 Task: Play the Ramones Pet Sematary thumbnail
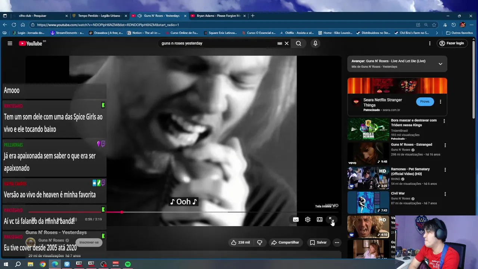click(368, 178)
